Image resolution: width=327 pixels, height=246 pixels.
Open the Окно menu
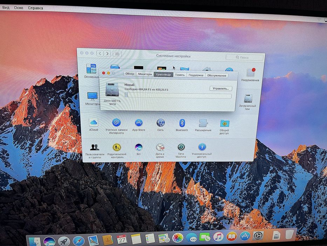click(19, 8)
